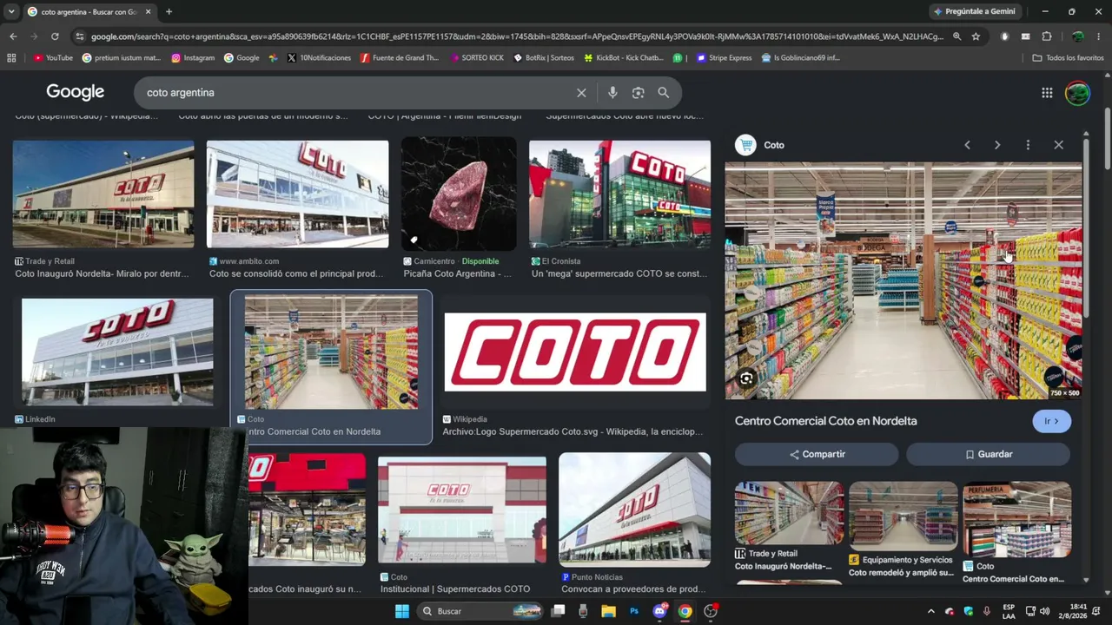Open Discord from the taskbar
The width and height of the screenshot is (1112, 625).
coord(659,611)
